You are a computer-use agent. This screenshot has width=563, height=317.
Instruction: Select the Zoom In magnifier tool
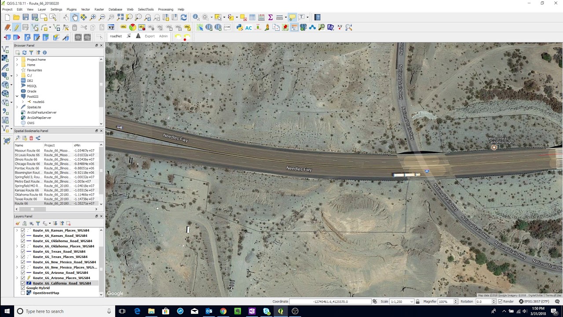(x=93, y=17)
